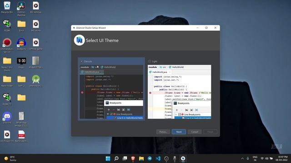Open the Recycle Bin desktop icon
The height and width of the screenshot is (163, 291).
pyautogui.click(x=7, y=7)
